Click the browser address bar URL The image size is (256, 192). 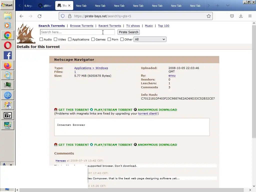[x=102, y=16]
